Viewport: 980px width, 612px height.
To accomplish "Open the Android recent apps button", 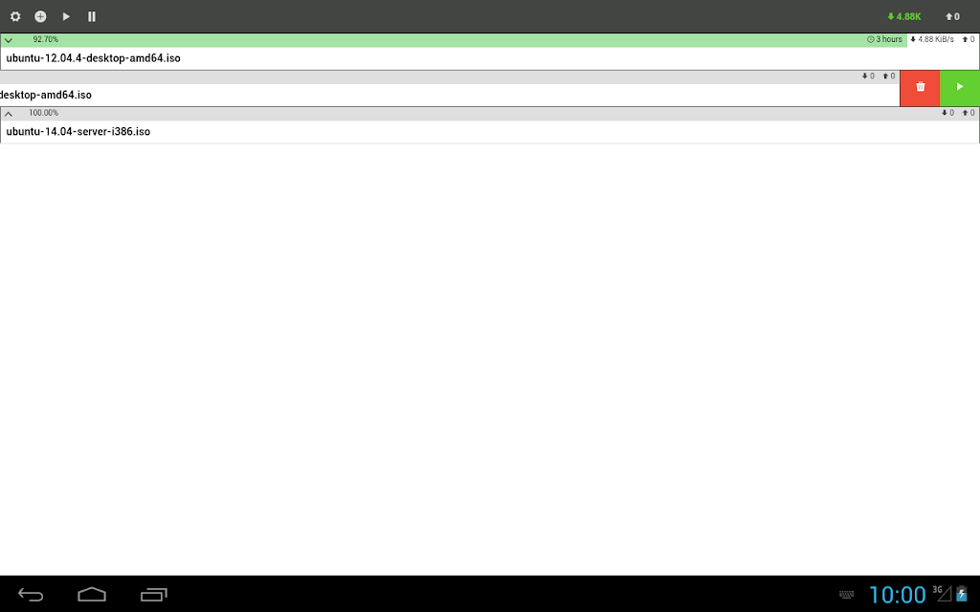I will tap(154, 595).
